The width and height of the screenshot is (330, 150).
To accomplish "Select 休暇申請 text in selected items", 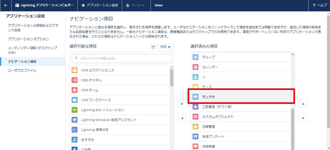I will 208,146.
